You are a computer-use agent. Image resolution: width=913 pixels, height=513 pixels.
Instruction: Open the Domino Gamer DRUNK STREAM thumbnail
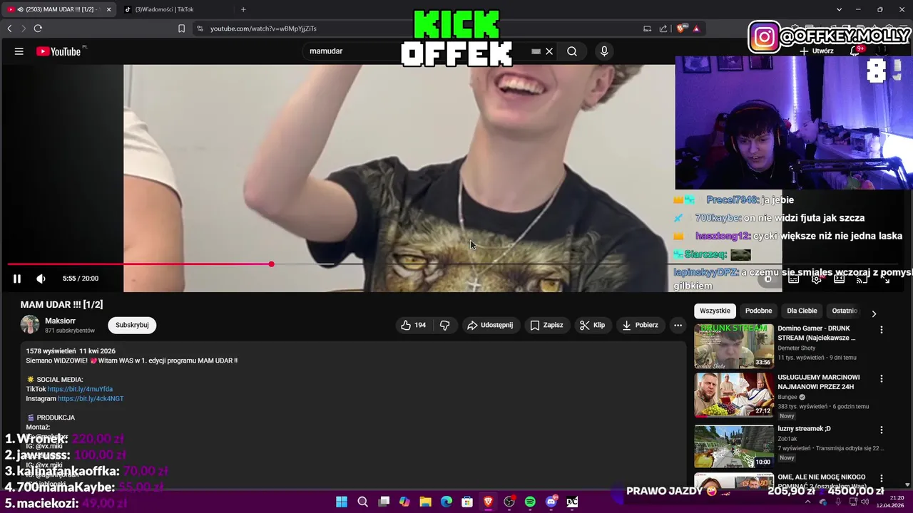coord(734,346)
